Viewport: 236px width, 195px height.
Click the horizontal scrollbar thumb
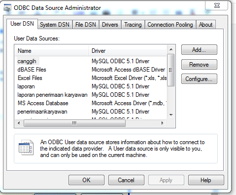[74, 123]
